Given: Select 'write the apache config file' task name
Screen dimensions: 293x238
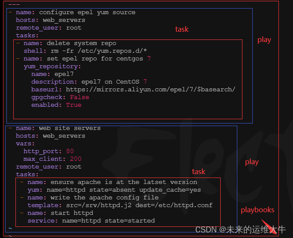Looking at the screenshot, I should [105, 198].
